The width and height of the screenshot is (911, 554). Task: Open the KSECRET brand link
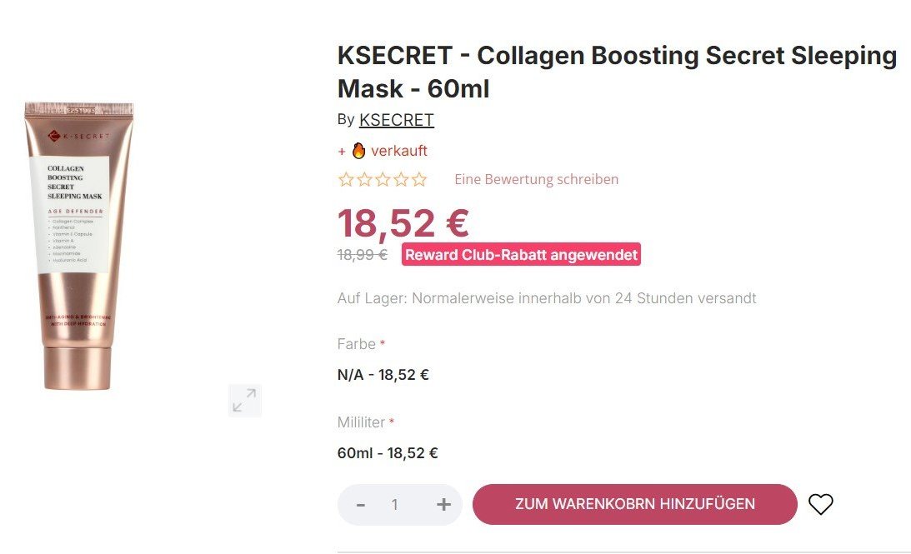tap(396, 120)
